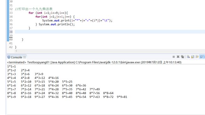Image resolution: width=205 pixels, height=115 pixels.
Task: Click the console output "2*2=4"
Action: pos(25,70)
